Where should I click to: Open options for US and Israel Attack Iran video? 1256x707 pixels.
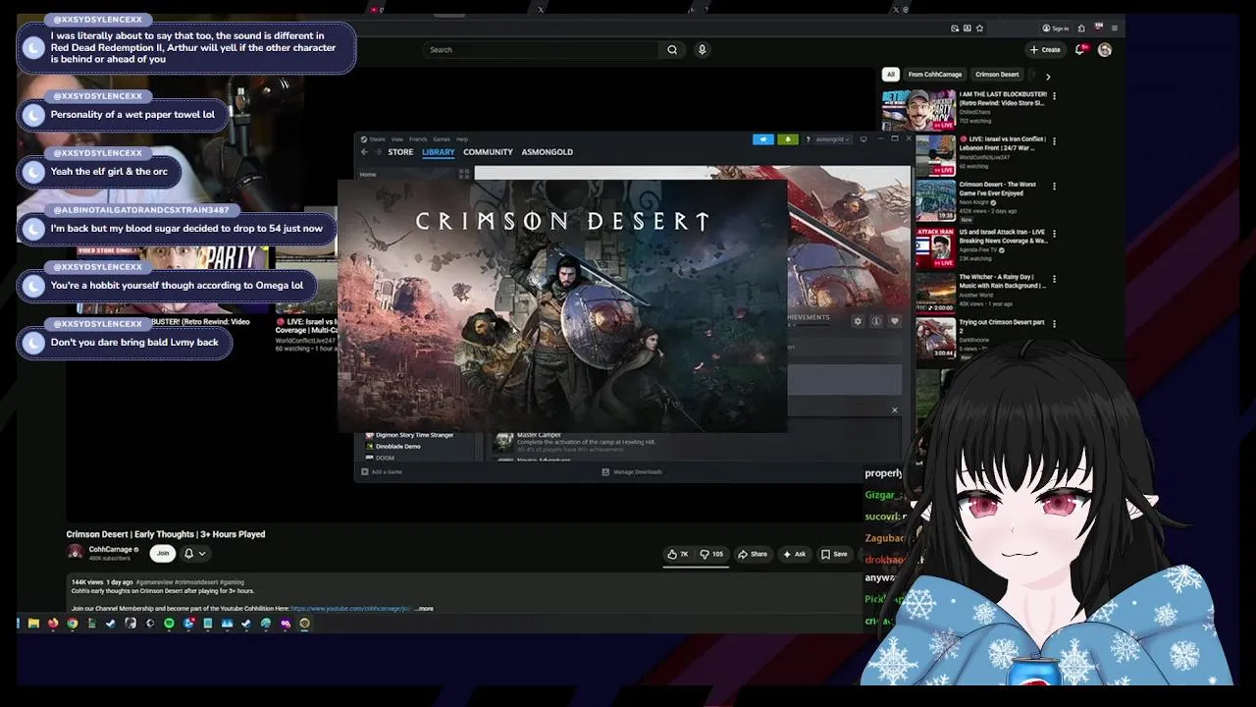click(1055, 232)
